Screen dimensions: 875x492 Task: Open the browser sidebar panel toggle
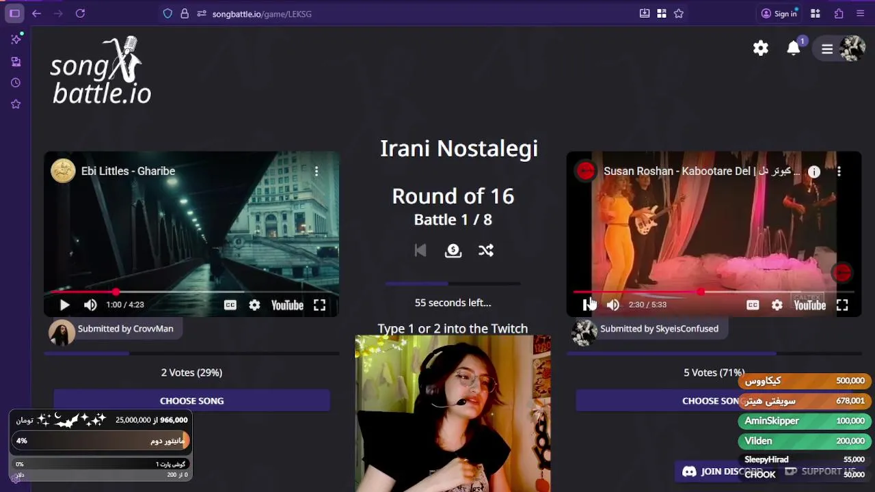coord(14,14)
